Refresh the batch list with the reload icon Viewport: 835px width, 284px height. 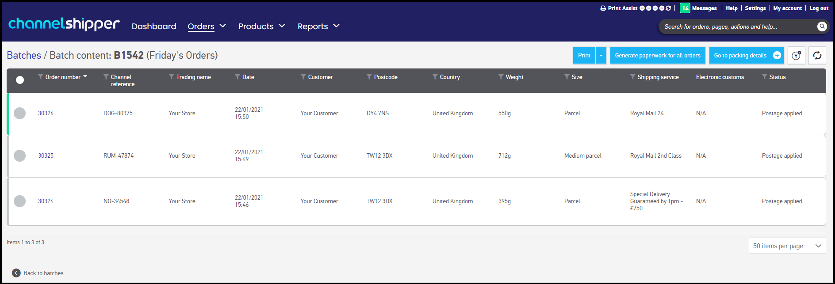817,55
